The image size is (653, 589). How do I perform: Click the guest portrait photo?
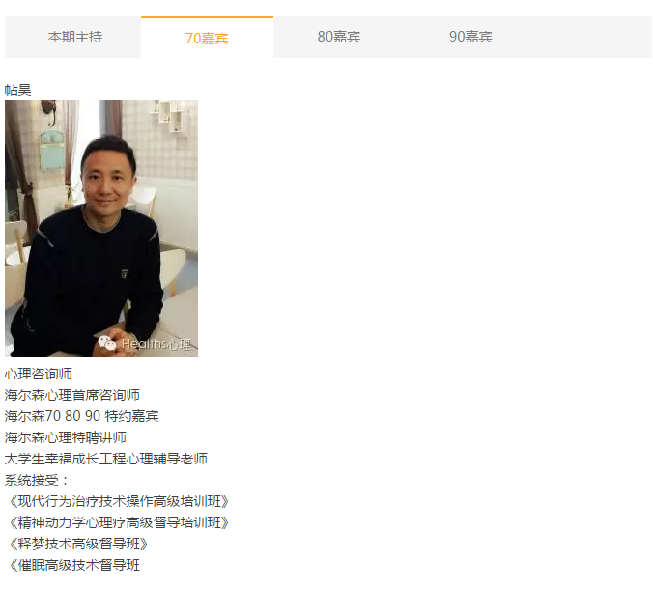pos(101,229)
